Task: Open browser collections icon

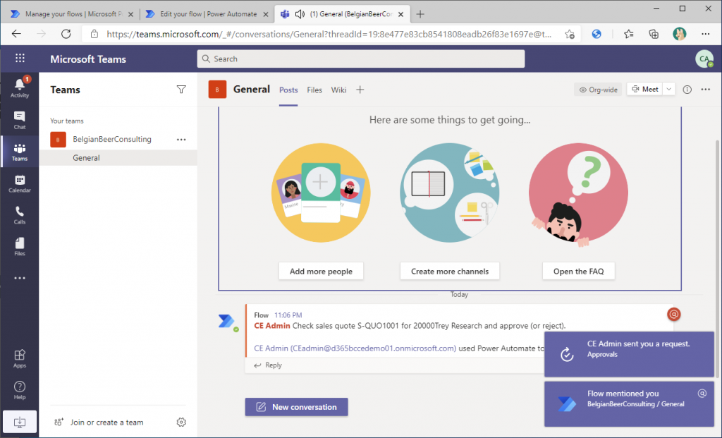Action: [654, 34]
